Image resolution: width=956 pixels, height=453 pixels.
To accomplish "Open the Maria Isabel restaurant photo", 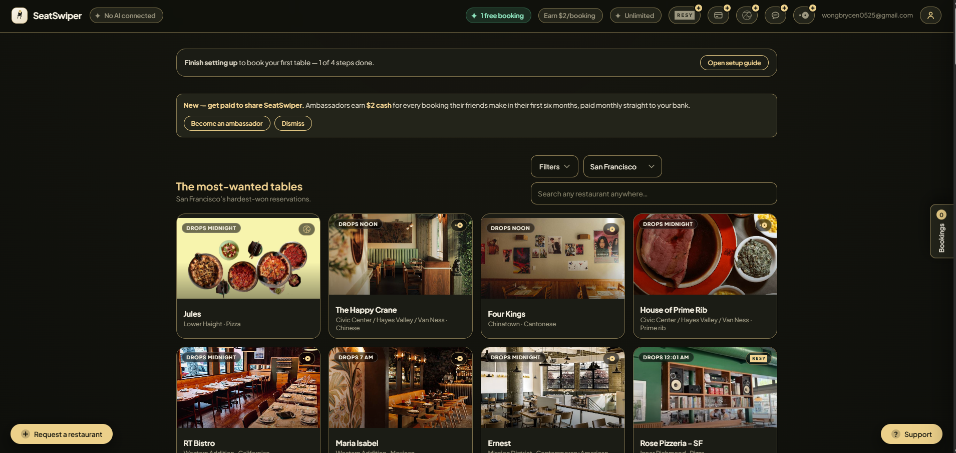I will click(x=401, y=388).
